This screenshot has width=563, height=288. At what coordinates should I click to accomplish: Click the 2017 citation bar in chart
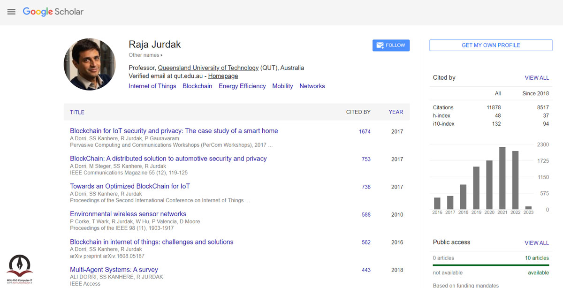click(450, 203)
